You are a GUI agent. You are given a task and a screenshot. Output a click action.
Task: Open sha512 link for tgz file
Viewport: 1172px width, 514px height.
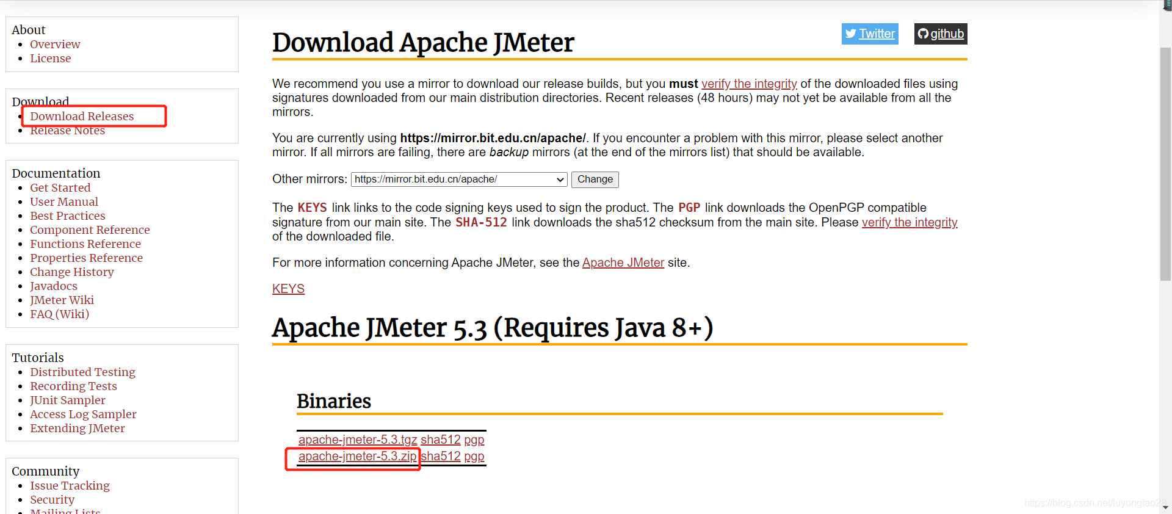441,440
